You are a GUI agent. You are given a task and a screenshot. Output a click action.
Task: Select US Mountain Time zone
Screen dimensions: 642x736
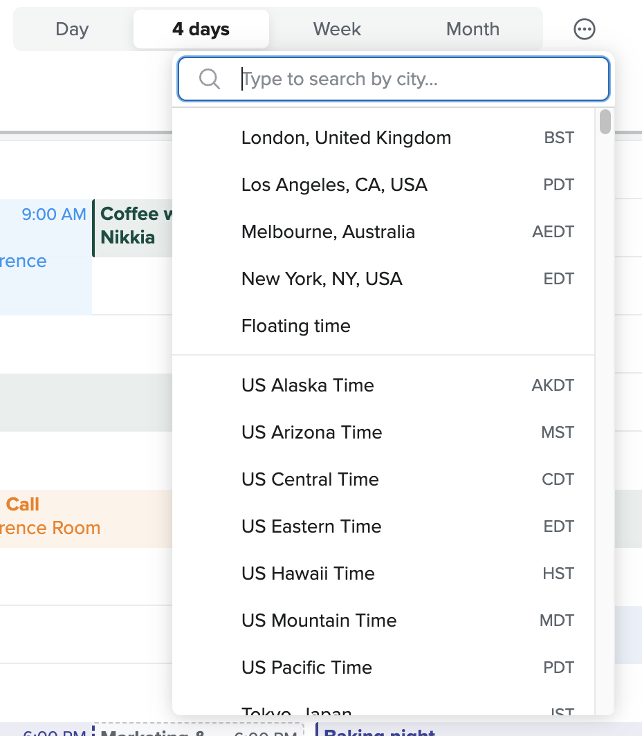tap(383, 620)
